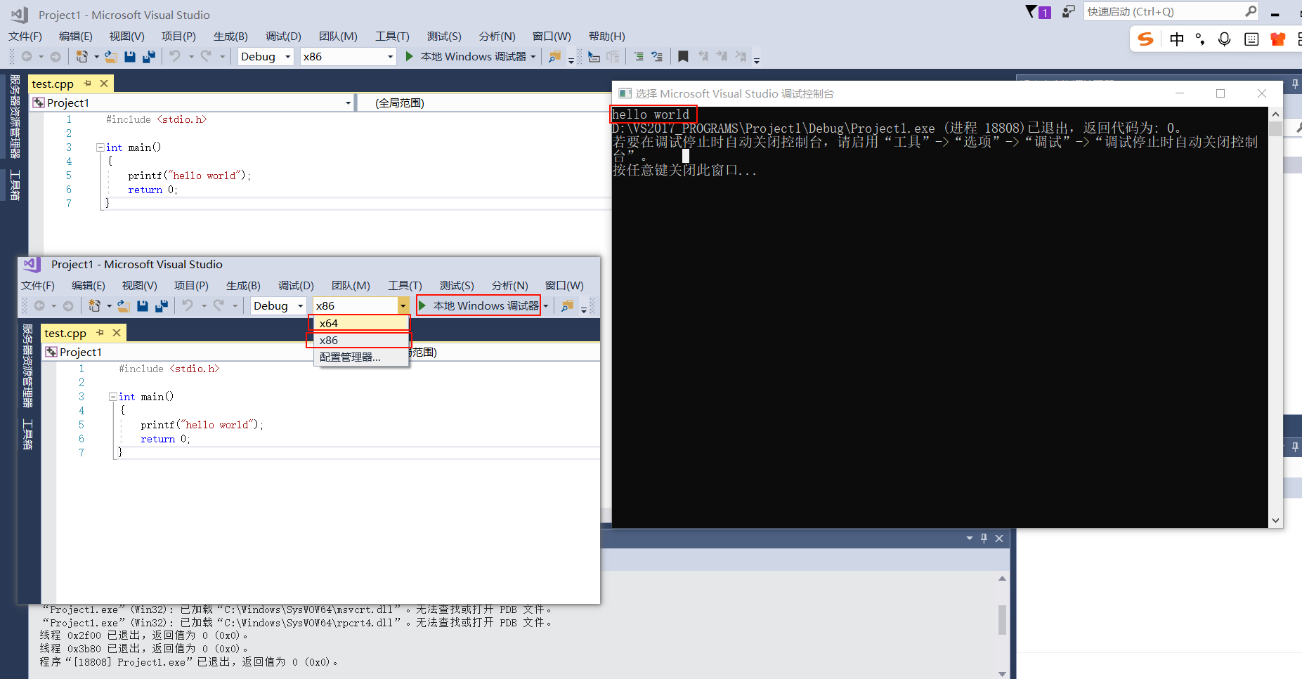This screenshot has height=679, width=1302.
Task: Click the save all icon in top toolbar
Action: [x=149, y=56]
